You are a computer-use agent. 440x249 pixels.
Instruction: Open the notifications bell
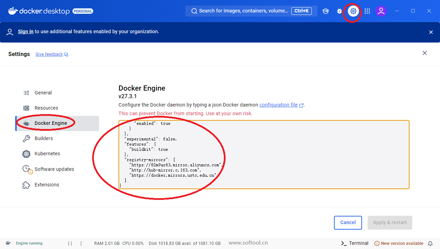click(x=430, y=243)
